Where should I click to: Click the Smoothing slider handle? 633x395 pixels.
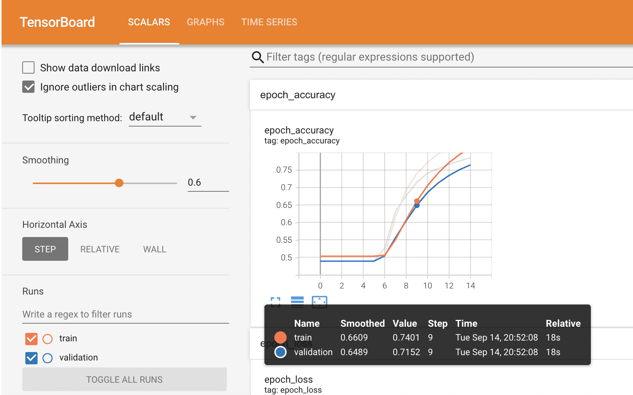click(x=119, y=183)
